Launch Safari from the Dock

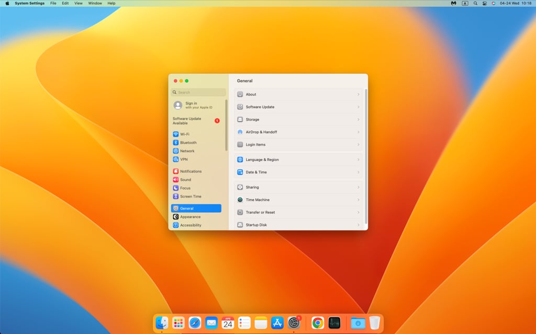pos(195,323)
